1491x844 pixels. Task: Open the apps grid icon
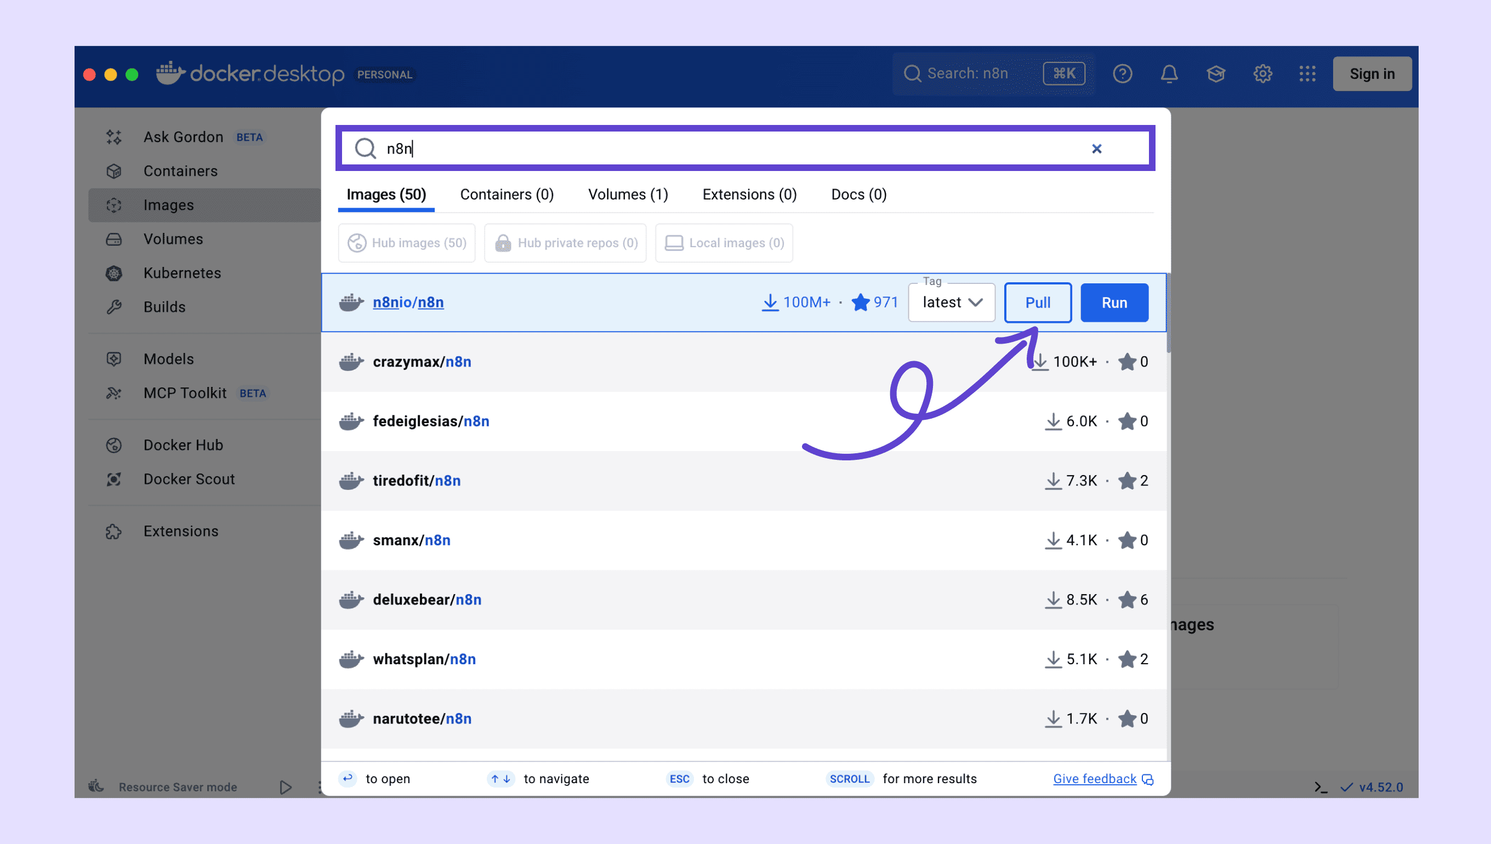coord(1307,73)
